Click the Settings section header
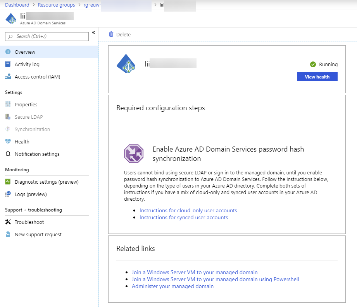 click(14, 92)
